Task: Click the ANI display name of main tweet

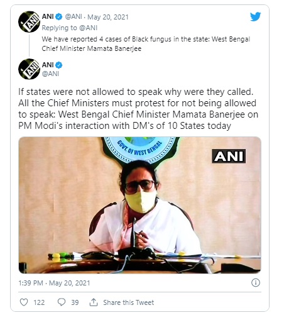Action: [48, 65]
